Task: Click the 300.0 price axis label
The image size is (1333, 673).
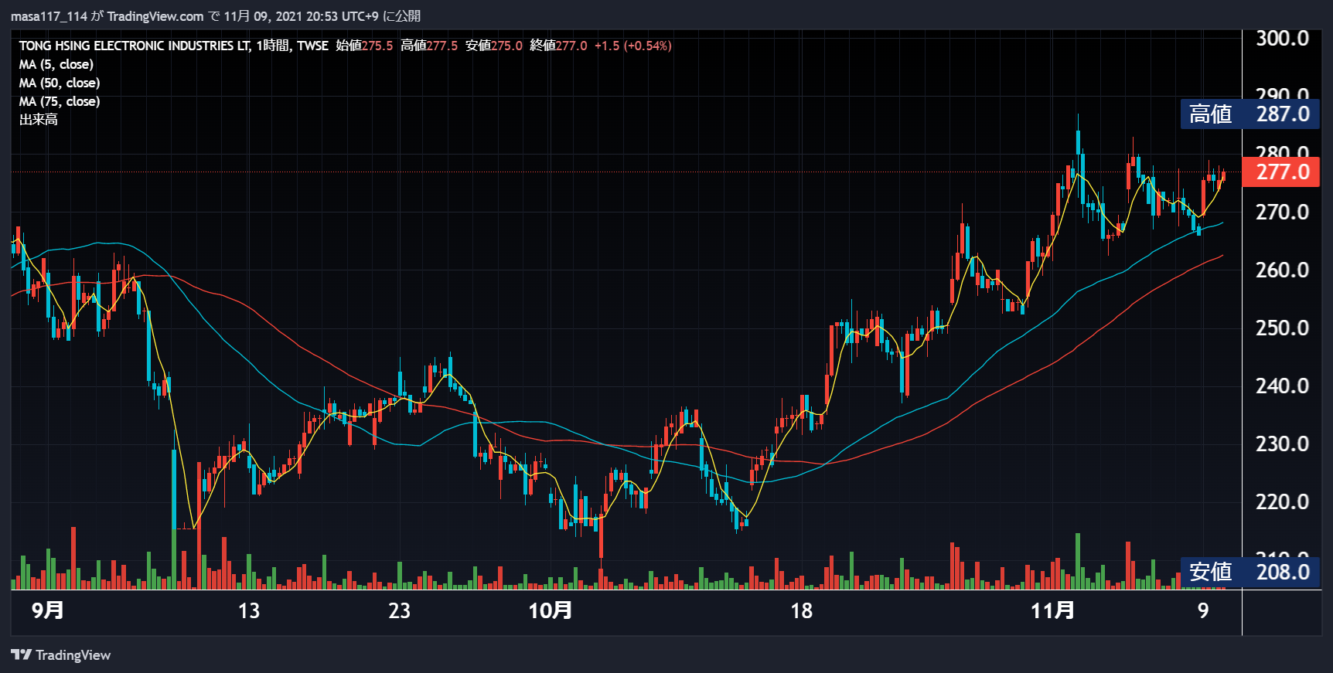Action: (x=1282, y=38)
